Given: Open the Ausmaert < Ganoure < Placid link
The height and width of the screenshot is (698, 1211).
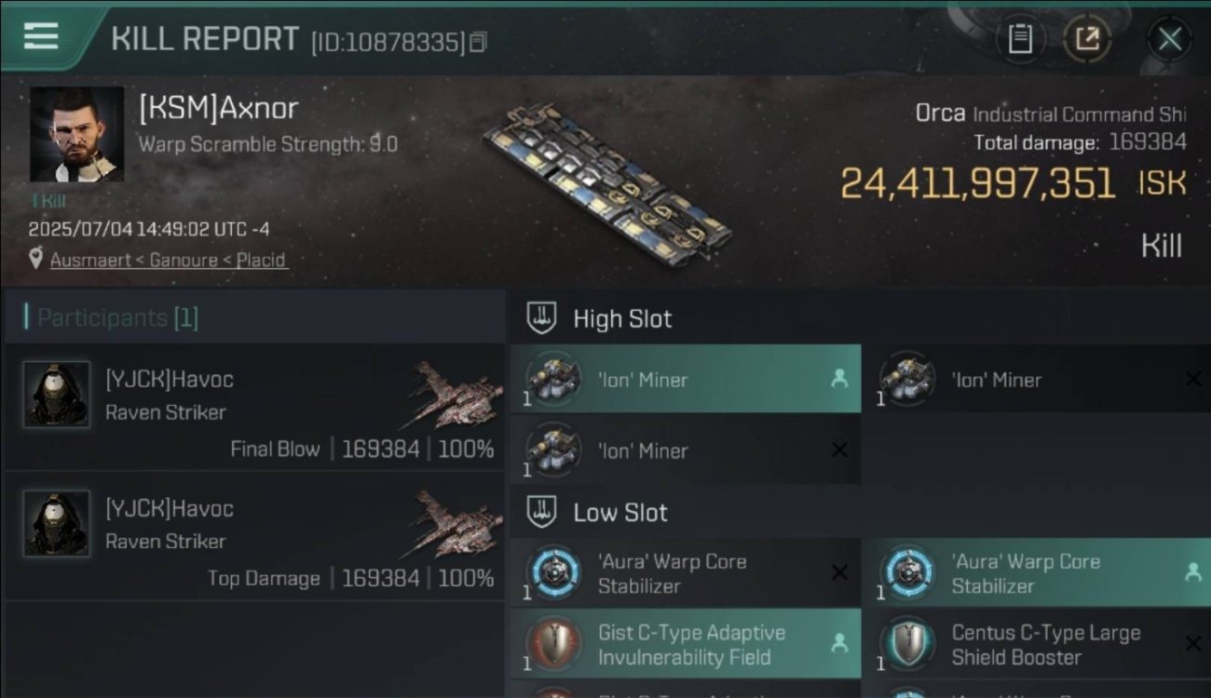Looking at the screenshot, I should 168,260.
